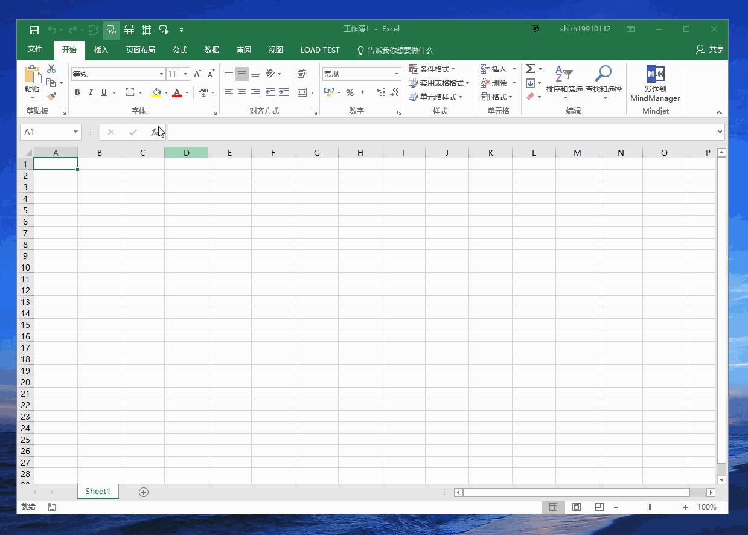Select all cells using the corner triangle

pyautogui.click(x=28, y=152)
